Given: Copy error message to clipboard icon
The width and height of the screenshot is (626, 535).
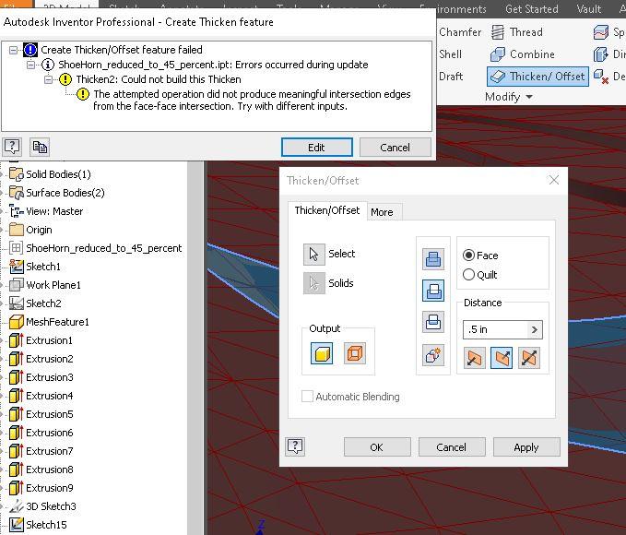Looking at the screenshot, I should pos(39,147).
